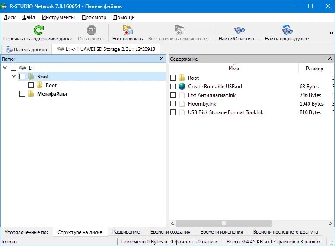Check the Root item in Содержание list
Screen dimensions: 335x246
coord(173,78)
